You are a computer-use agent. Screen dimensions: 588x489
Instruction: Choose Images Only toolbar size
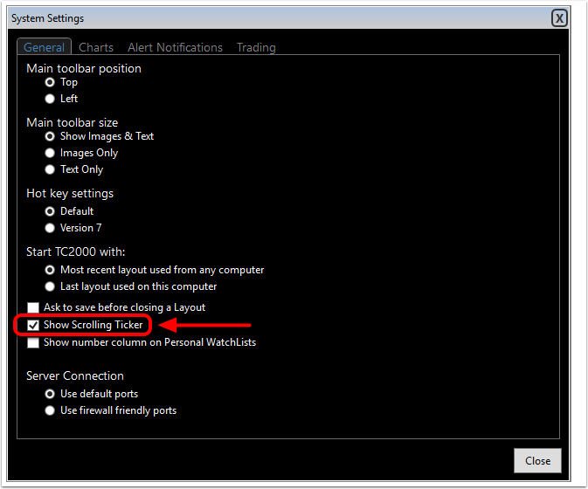click(x=50, y=153)
